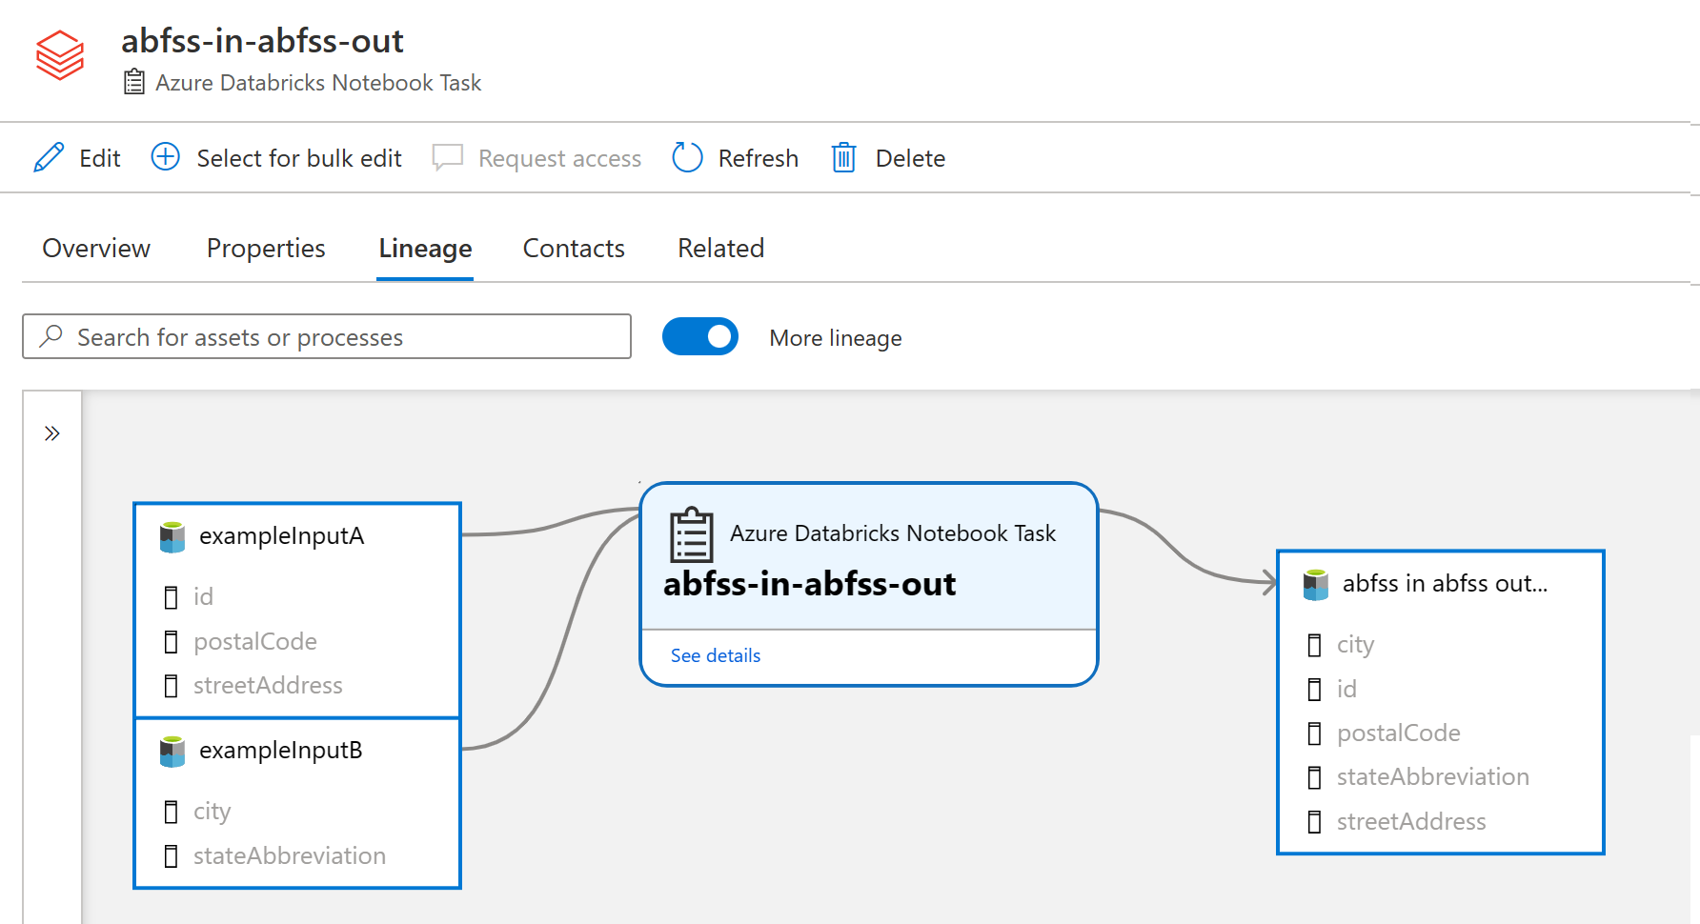Choose Select for bulk edit
This screenshot has width=1700, height=924.
299,158
